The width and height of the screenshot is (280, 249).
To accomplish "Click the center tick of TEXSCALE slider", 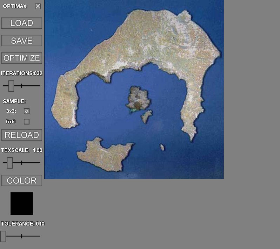I will pos(22,163).
